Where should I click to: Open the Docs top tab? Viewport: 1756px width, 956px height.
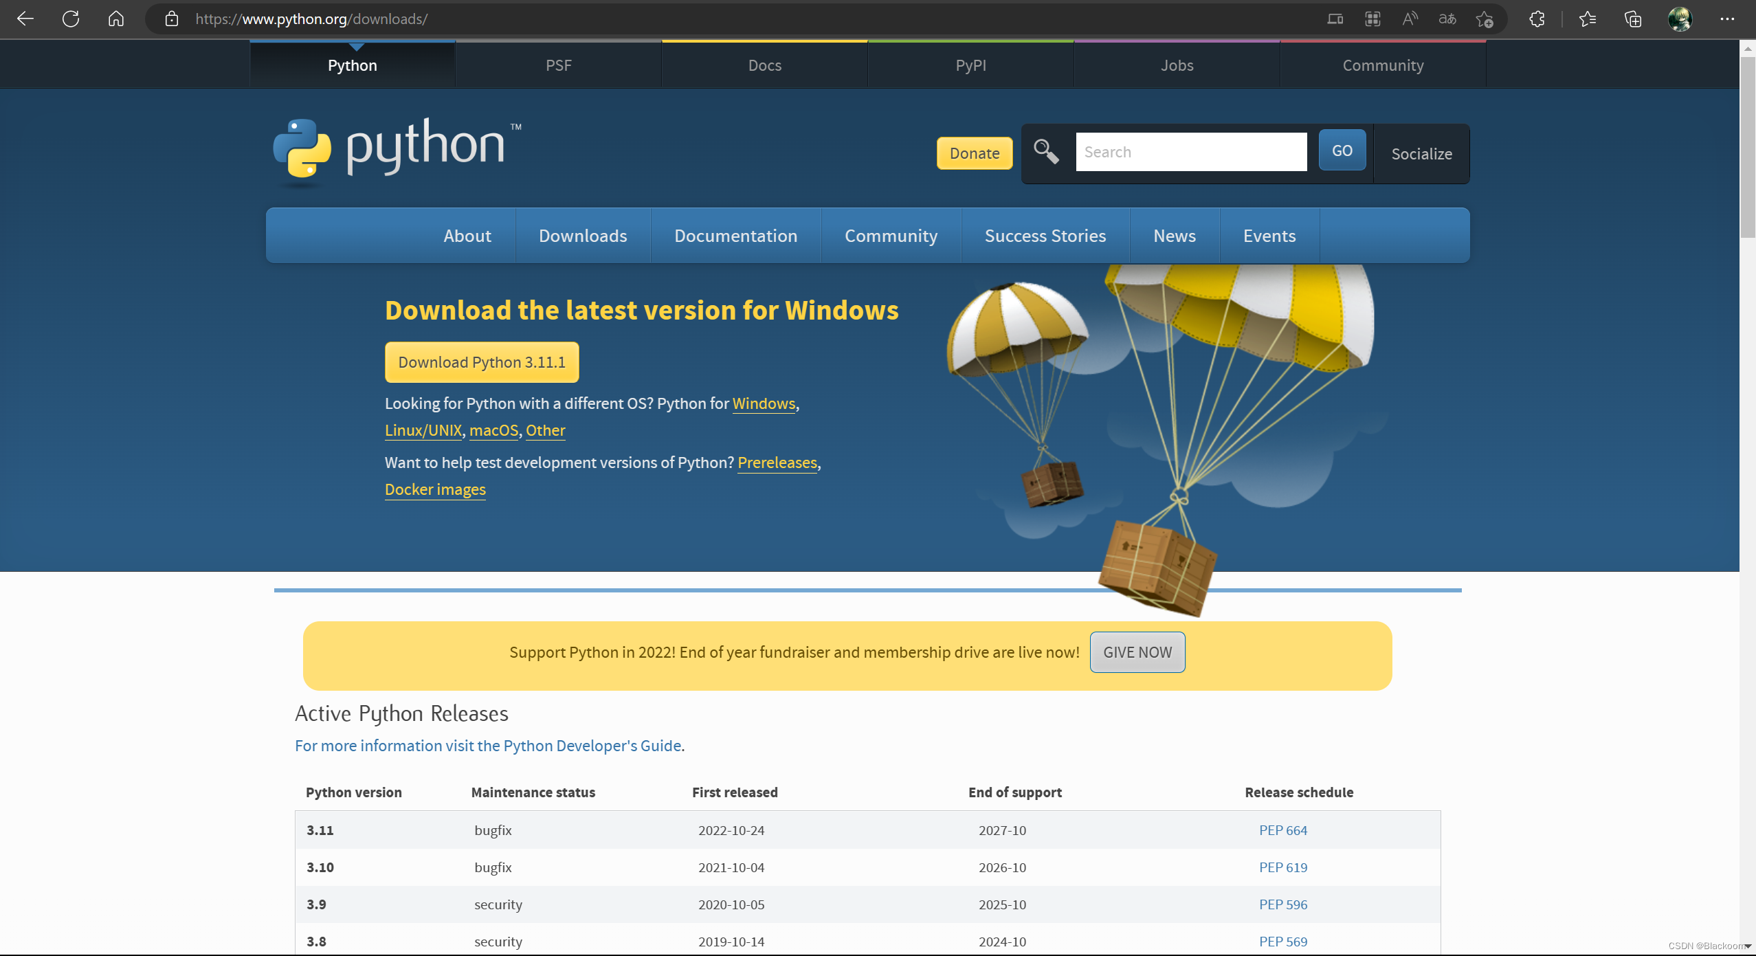tap(765, 65)
